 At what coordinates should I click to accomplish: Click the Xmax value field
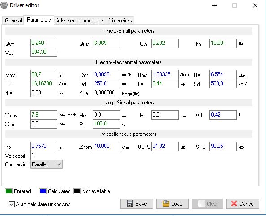point(44,115)
